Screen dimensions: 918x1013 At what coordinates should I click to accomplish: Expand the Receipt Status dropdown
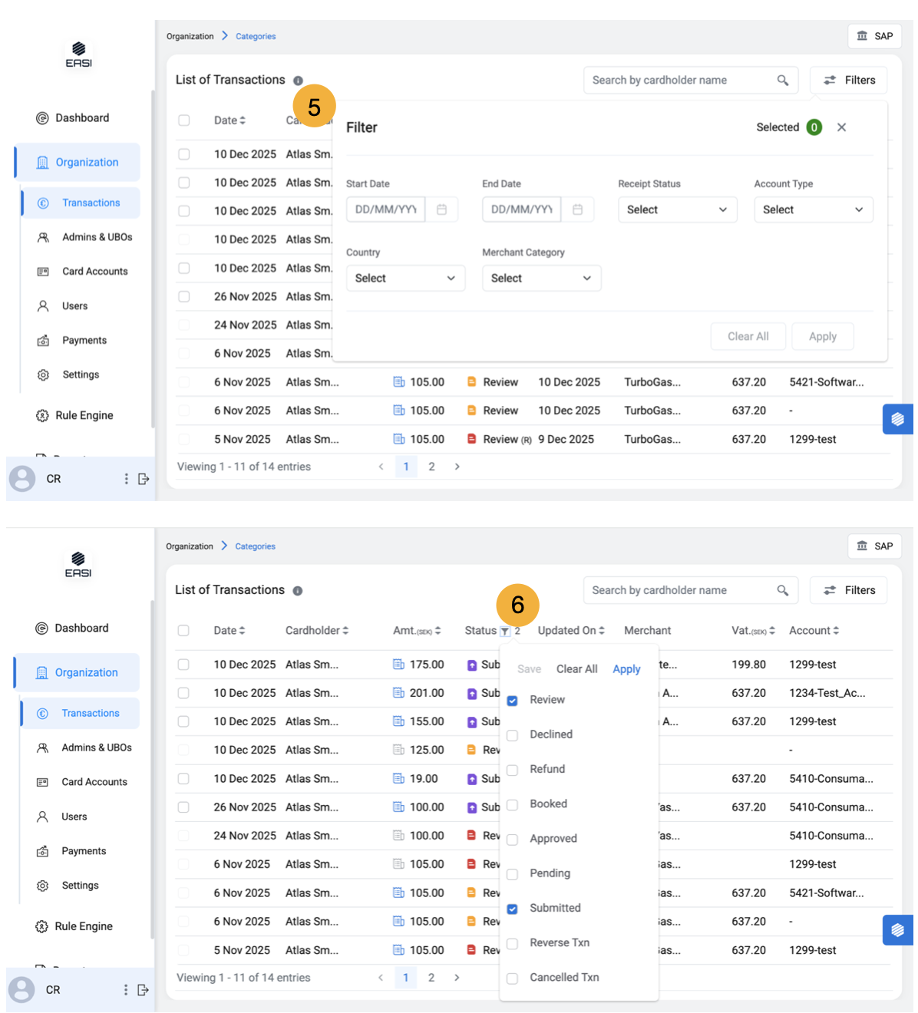click(x=677, y=210)
